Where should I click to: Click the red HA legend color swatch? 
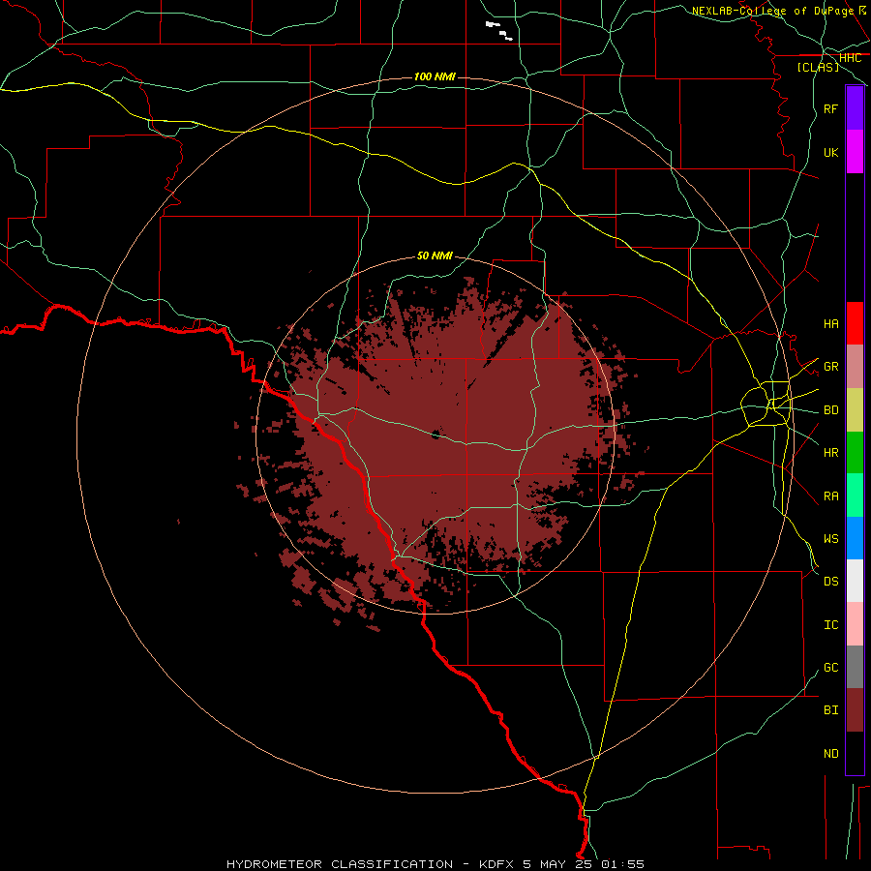pos(855,323)
